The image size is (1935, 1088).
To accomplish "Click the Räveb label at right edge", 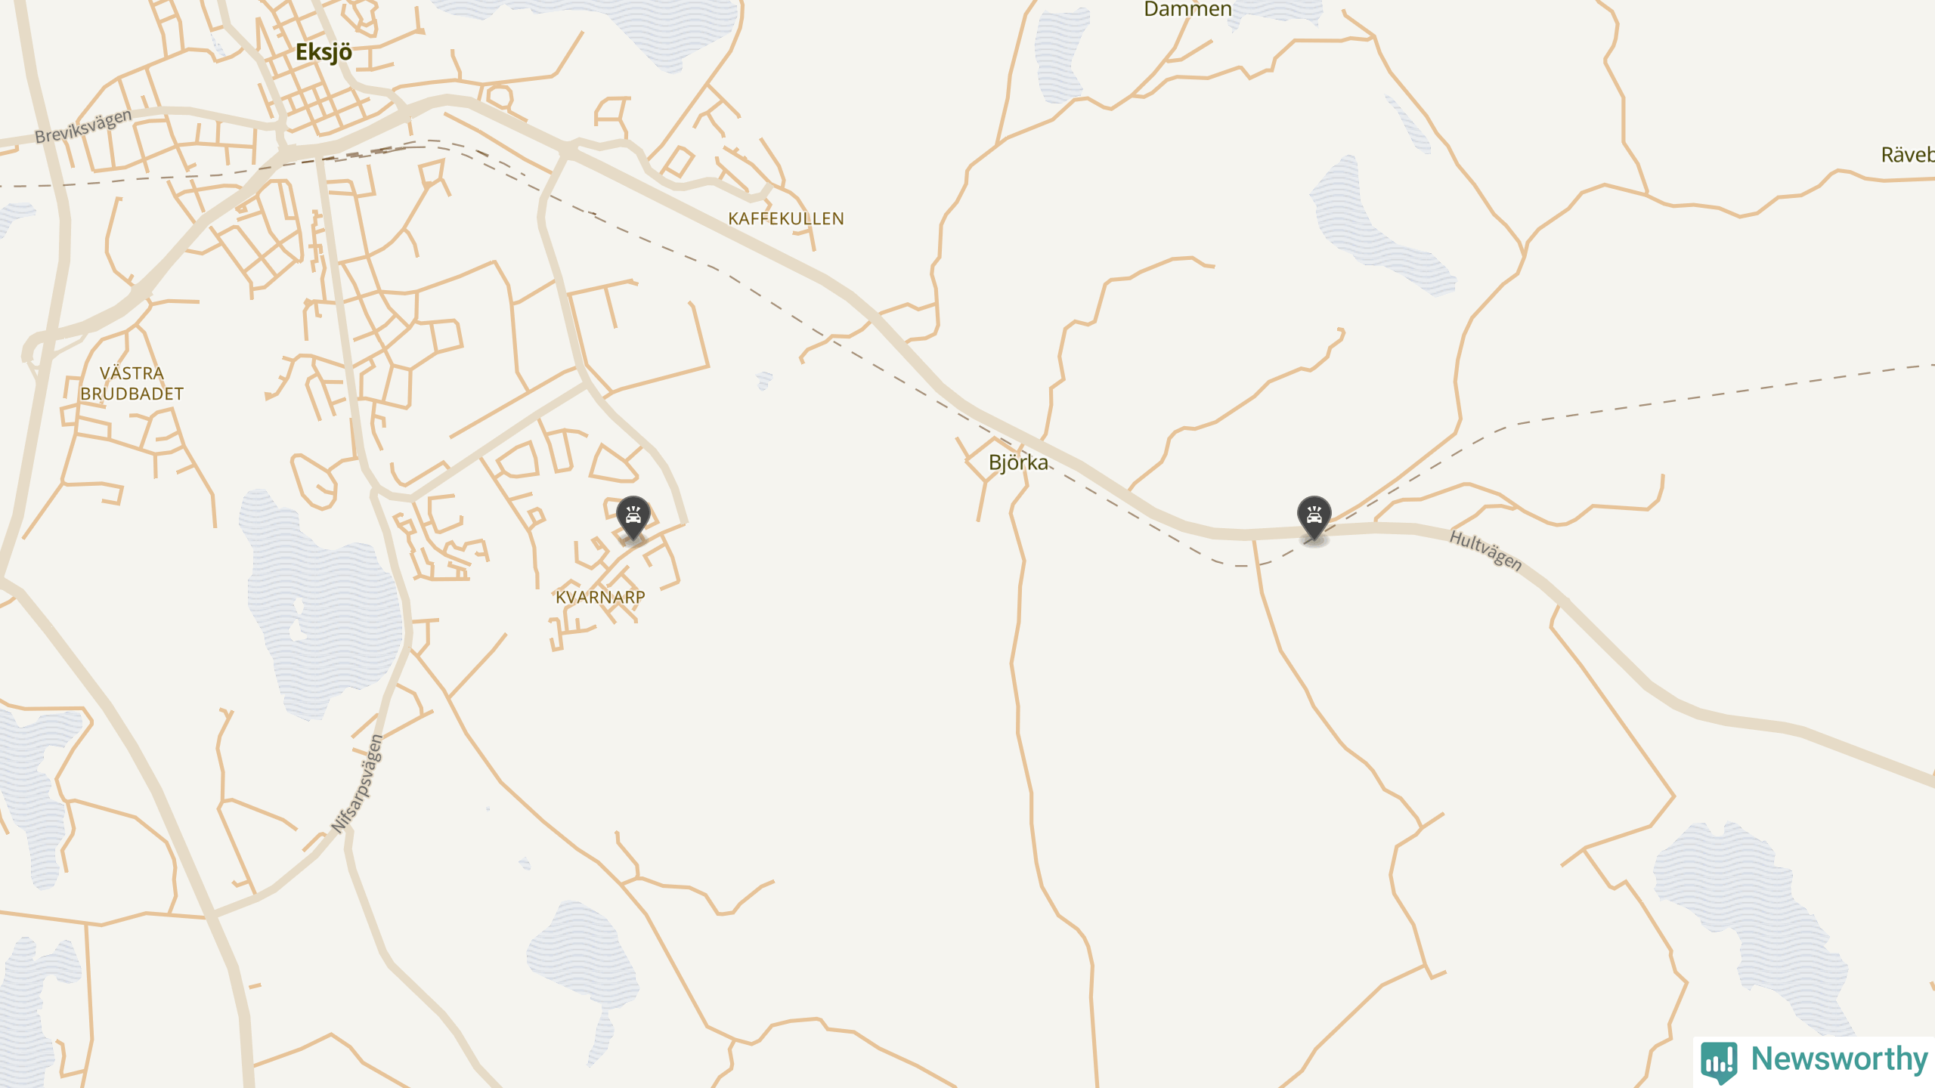I will click(1908, 155).
